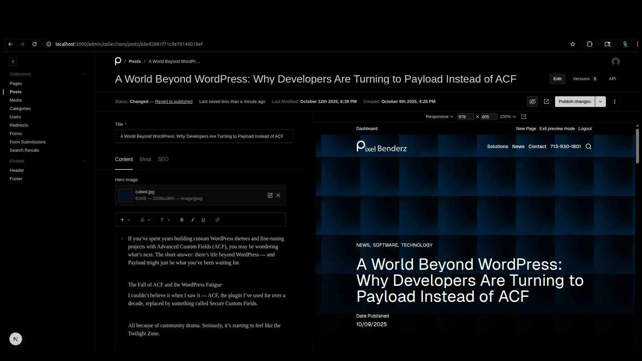This screenshot has width=642, height=361.
Task: Remove cubed.jpg with the X icon
Action: 278,195
